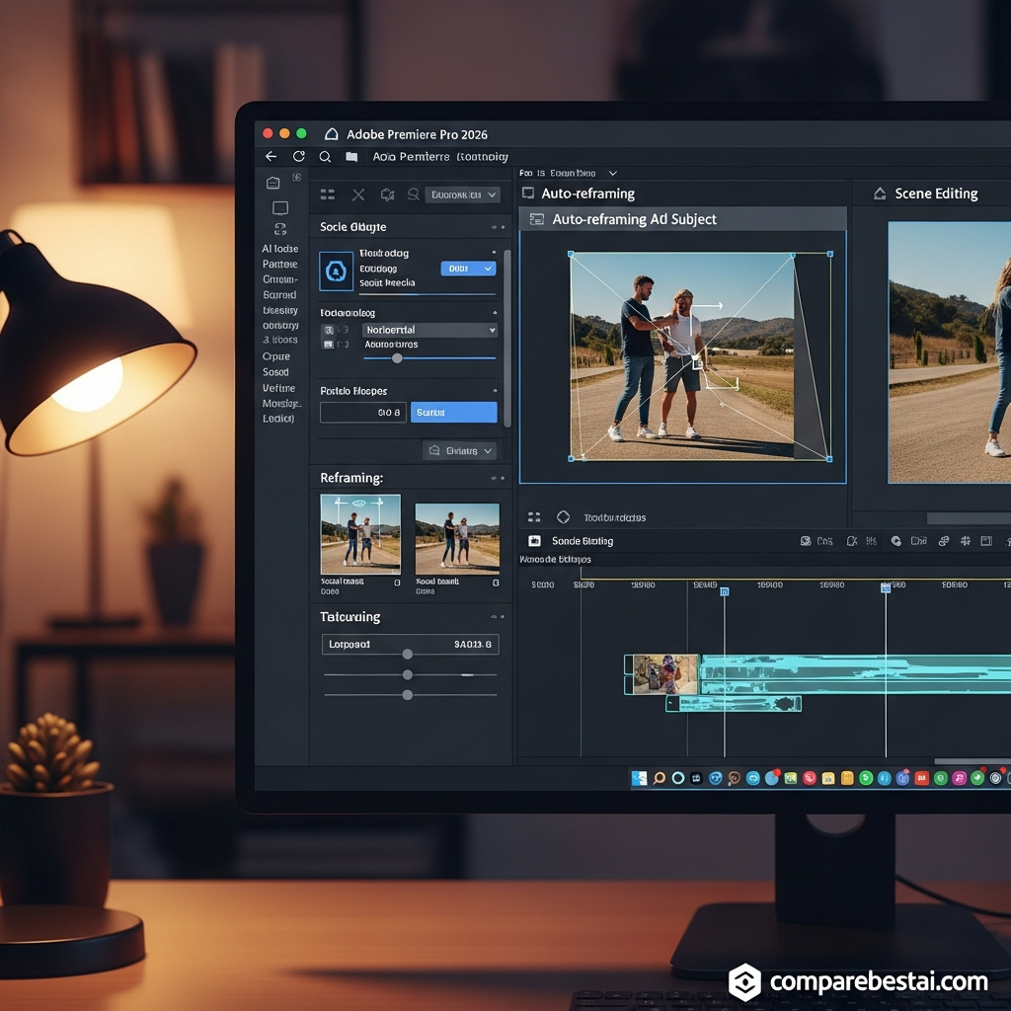1011x1011 pixels.
Task: Click the Vefitne sidebar entry
Action: [x=278, y=388]
